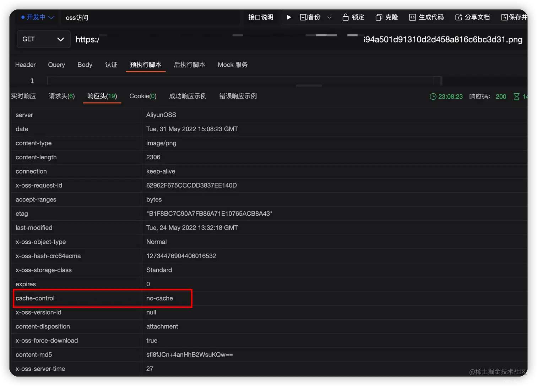
Task: Click the hourglass response time icon
Action: click(x=516, y=96)
